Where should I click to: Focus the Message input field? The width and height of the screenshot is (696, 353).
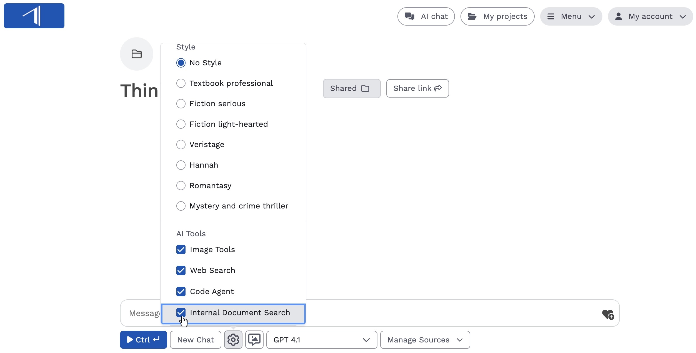coord(370,313)
